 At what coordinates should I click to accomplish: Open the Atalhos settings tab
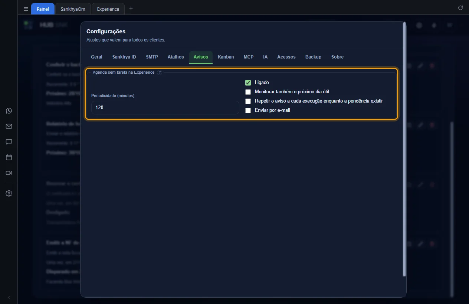pos(176,57)
